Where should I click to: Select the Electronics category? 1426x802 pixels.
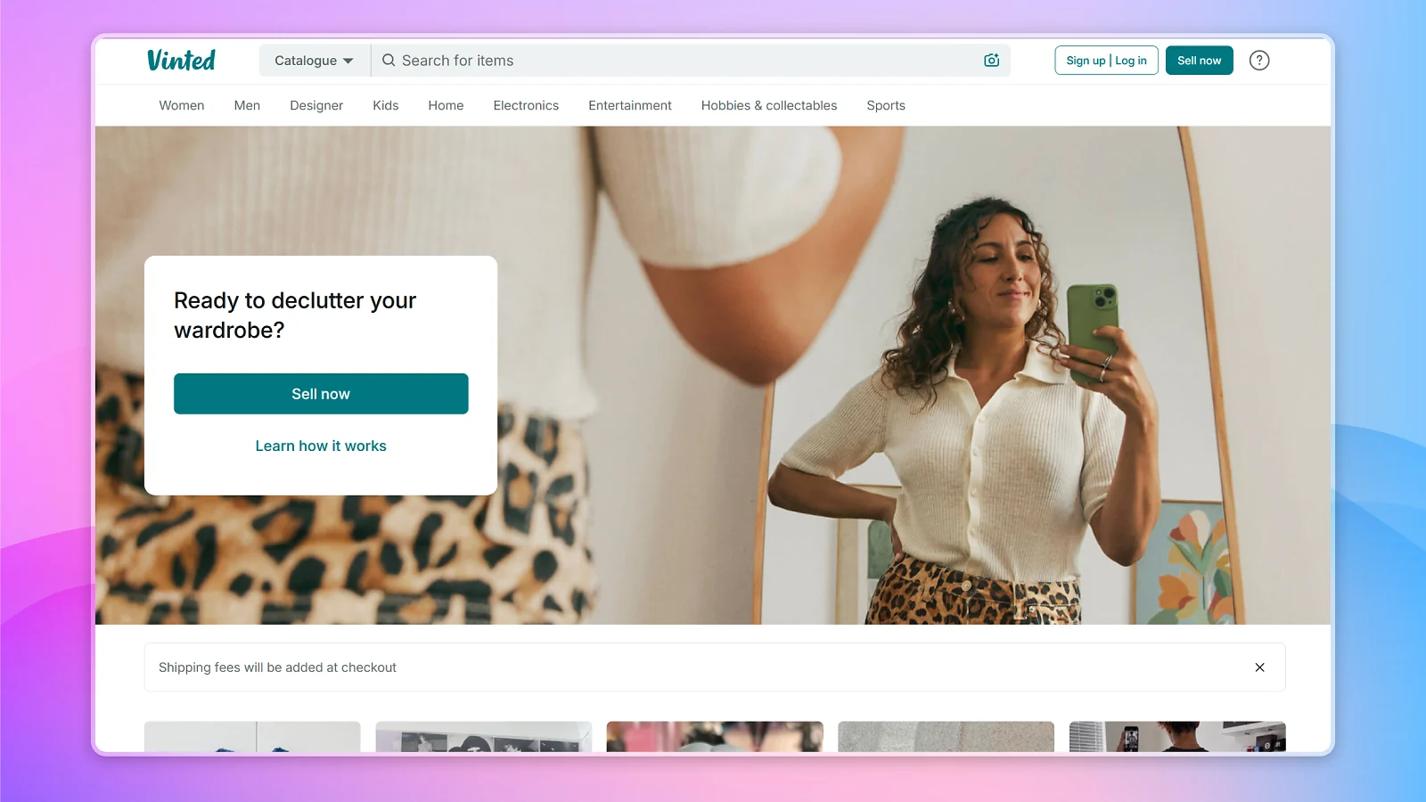coord(526,105)
